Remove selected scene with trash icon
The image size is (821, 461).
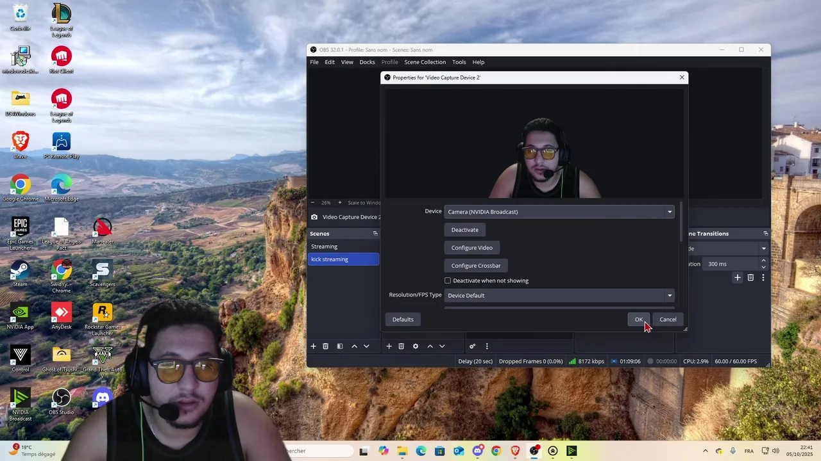[326, 346]
